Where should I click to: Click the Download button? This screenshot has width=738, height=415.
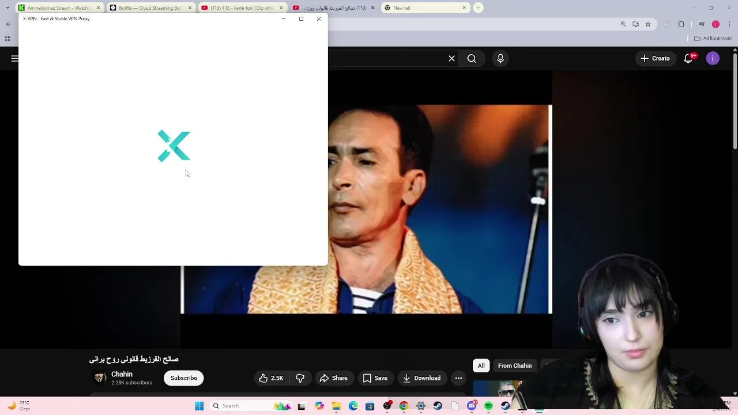pyautogui.click(x=421, y=378)
